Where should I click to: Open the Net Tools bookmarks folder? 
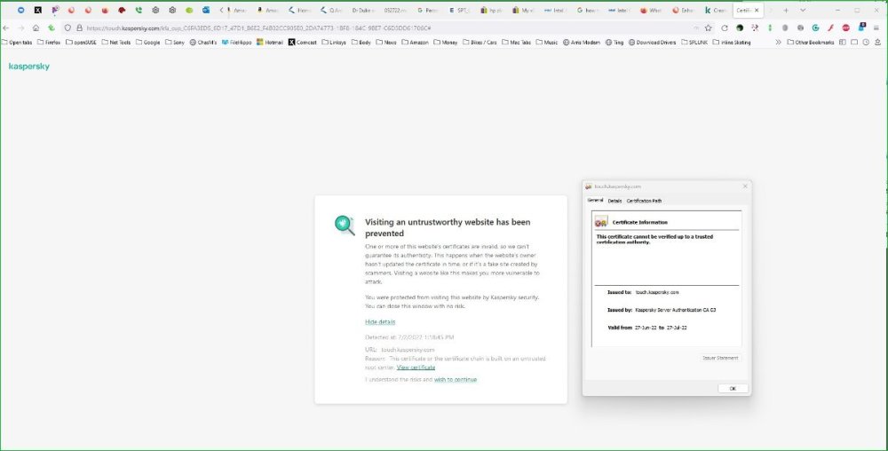tap(116, 42)
